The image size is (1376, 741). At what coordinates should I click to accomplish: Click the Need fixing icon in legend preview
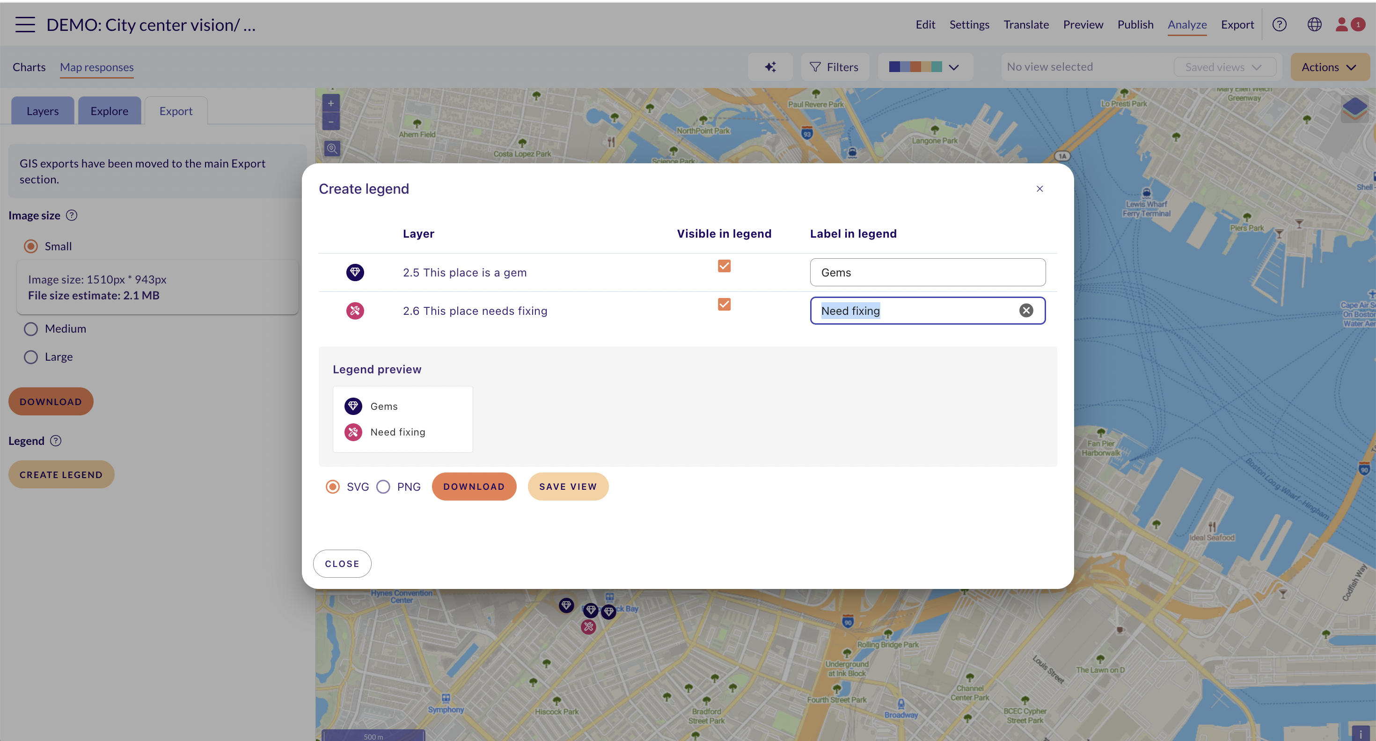(x=353, y=432)
